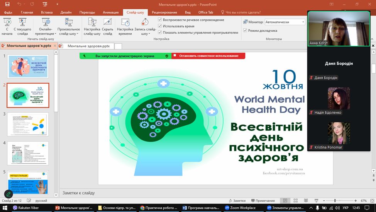Switch to reading view in status bar
The width and height of the screenshot is (376, 212).
(305, 201)
